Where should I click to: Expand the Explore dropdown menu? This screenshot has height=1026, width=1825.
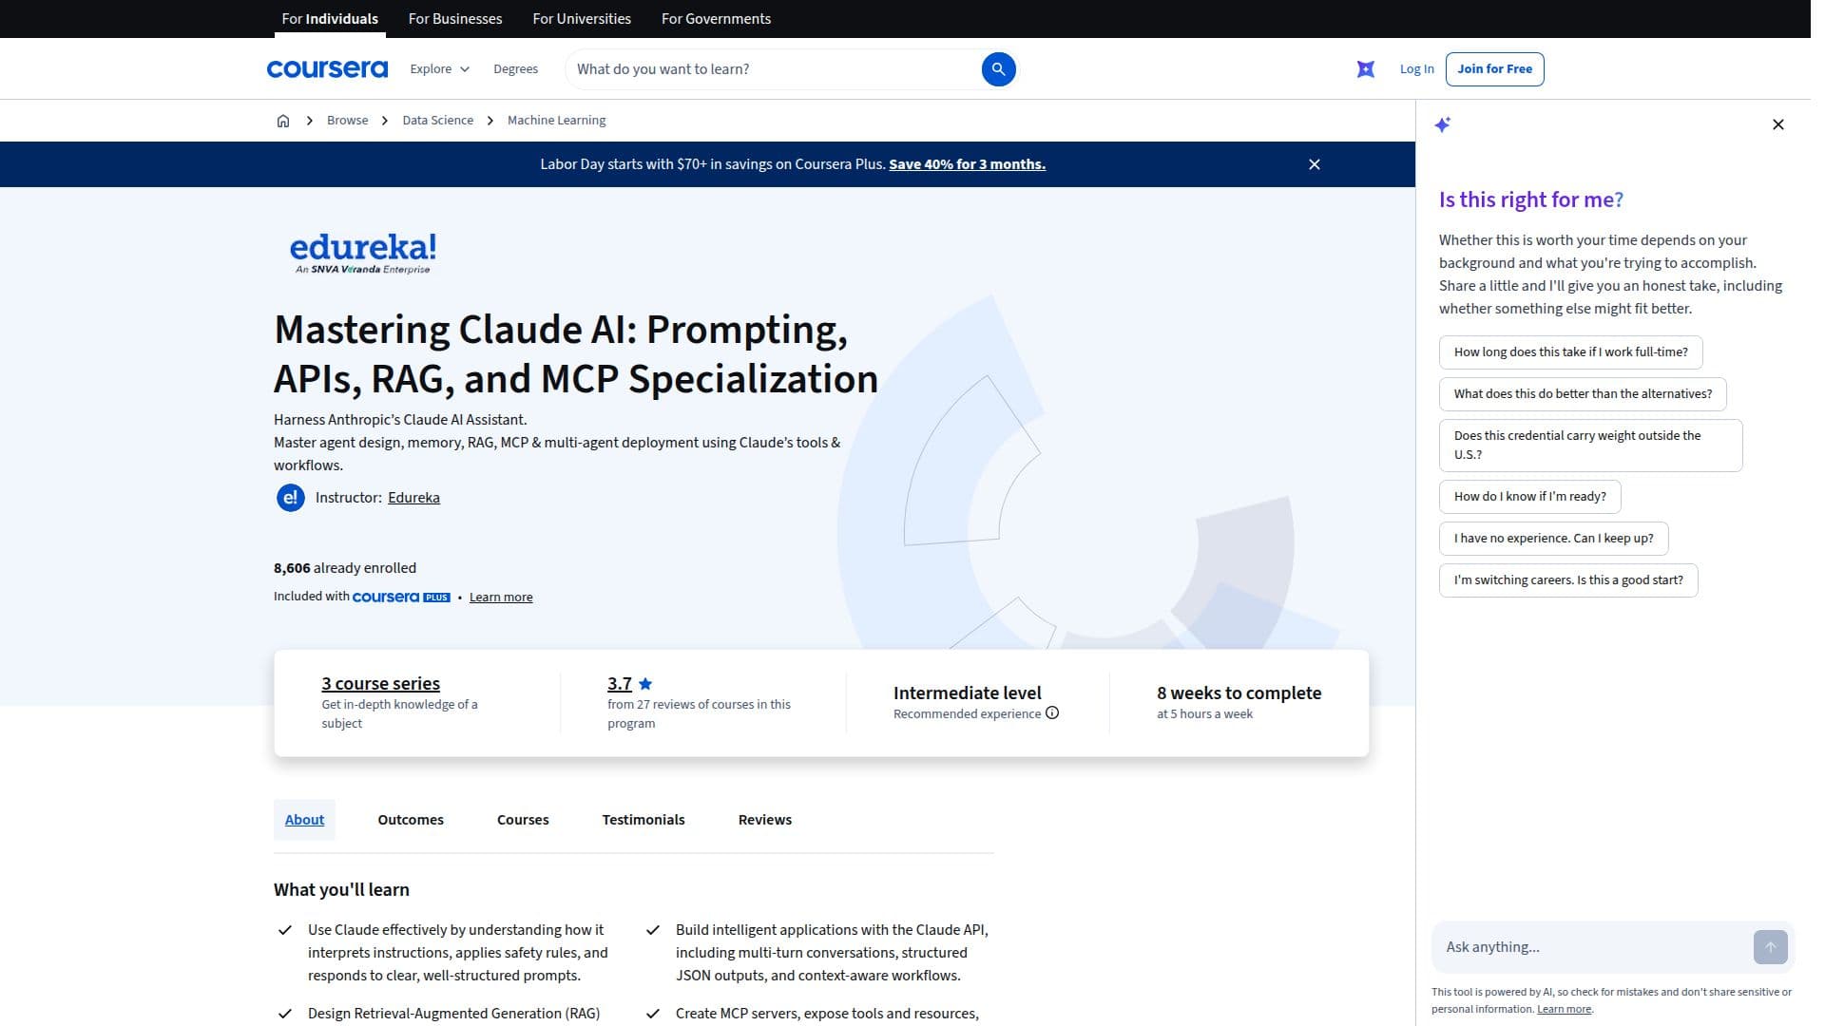click(439, 69)
